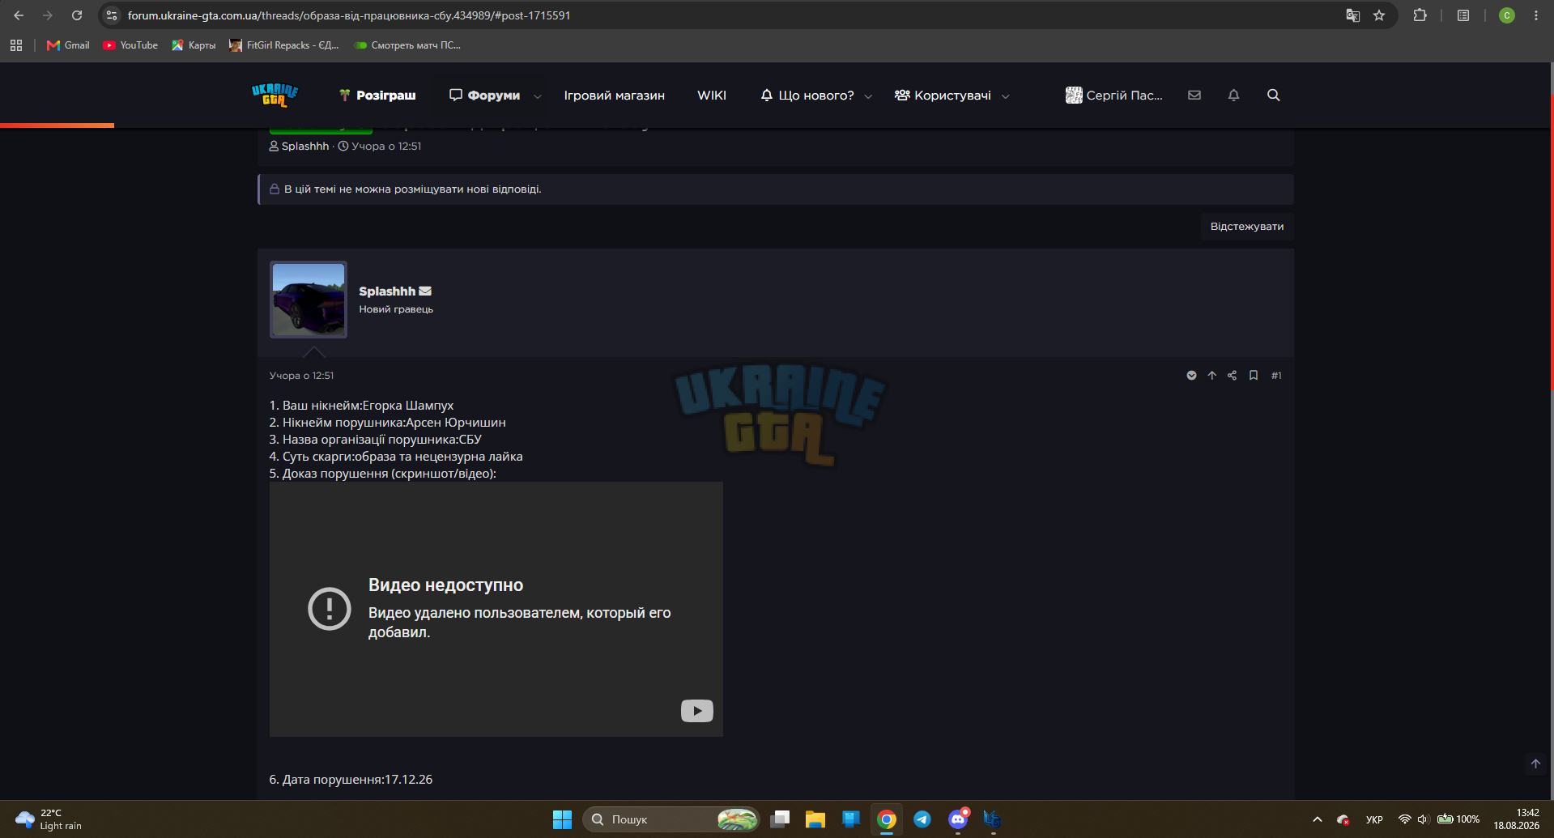The width and height of the screenshot is (1554, 838).
Task: Click Splashhh purple car avatar
Action: tap(309, 300)
